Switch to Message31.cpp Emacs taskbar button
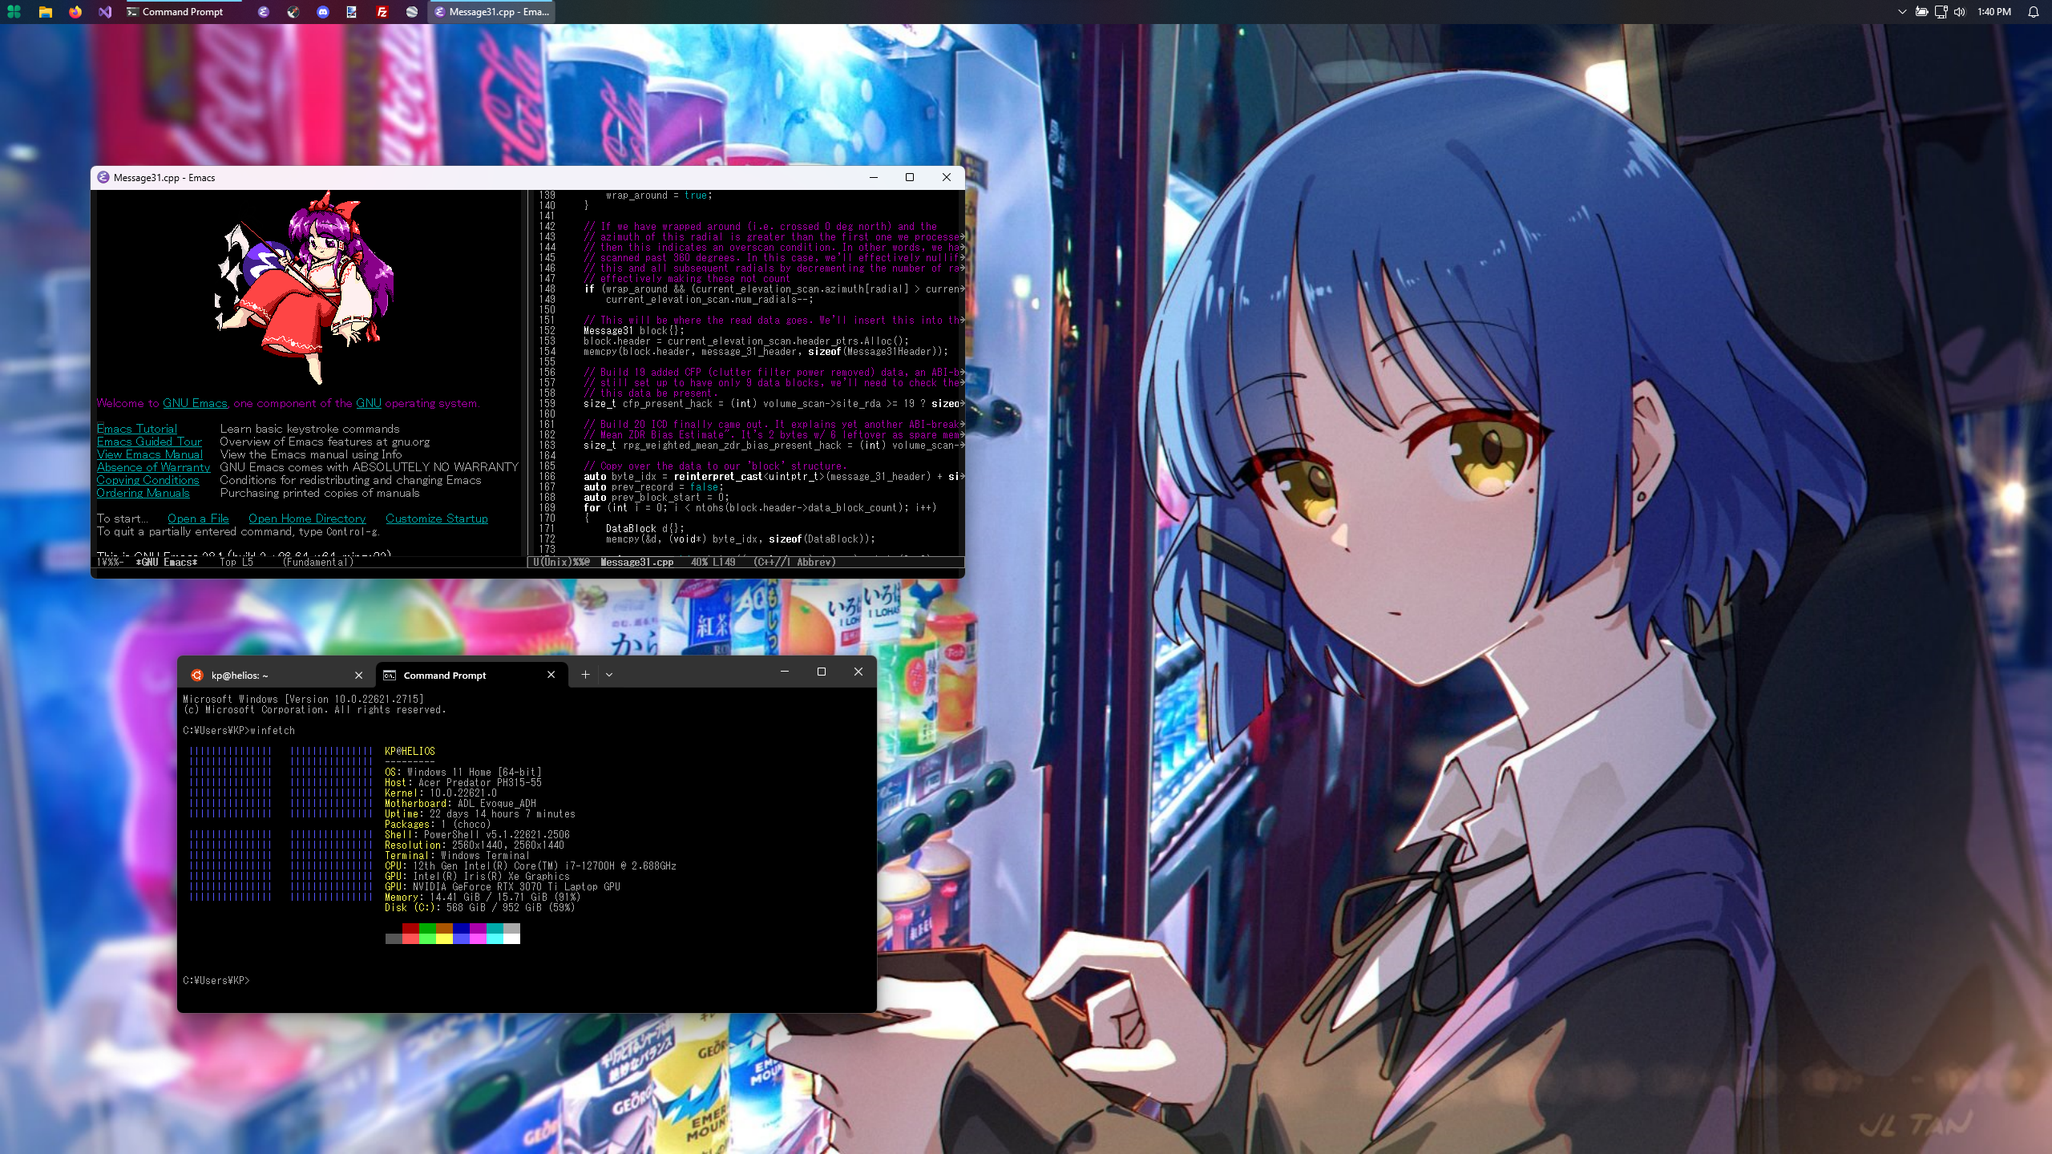 [x=492, y=12]
